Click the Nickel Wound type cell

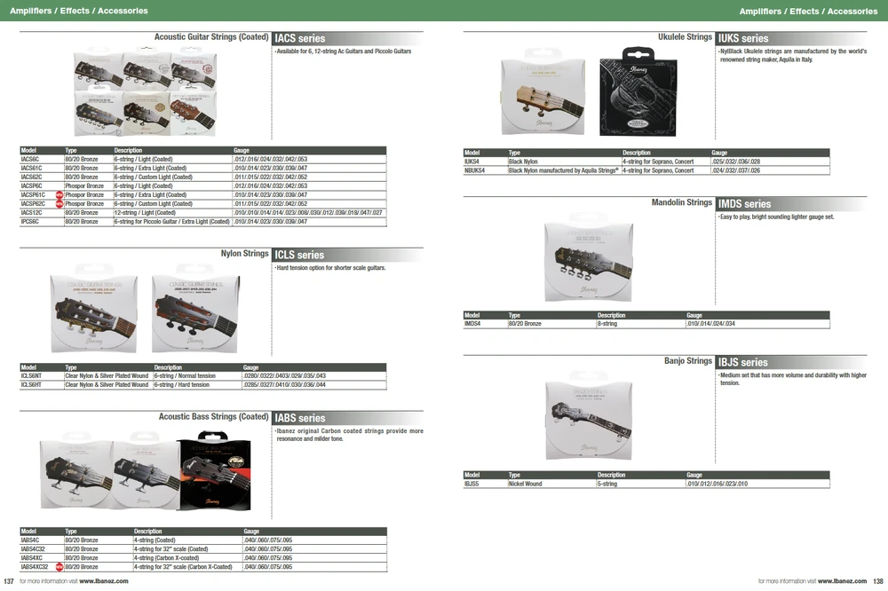click(x=551, y=484)
